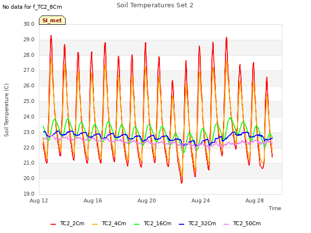Click the 20.0 y-axis tick label
This screenshot has height=233, width=311.
tap(29, 179)
